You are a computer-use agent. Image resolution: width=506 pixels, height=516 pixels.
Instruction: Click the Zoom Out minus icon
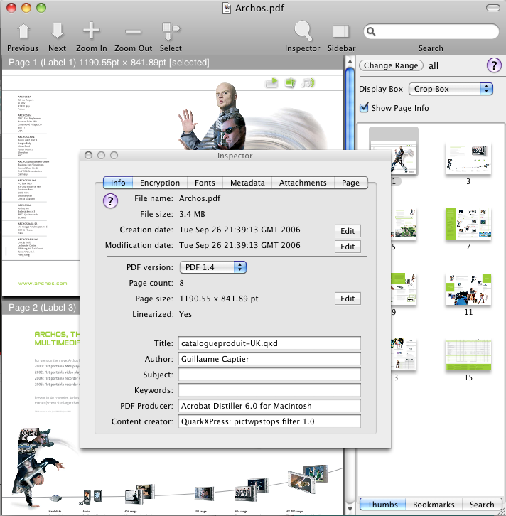coord(133,32)
